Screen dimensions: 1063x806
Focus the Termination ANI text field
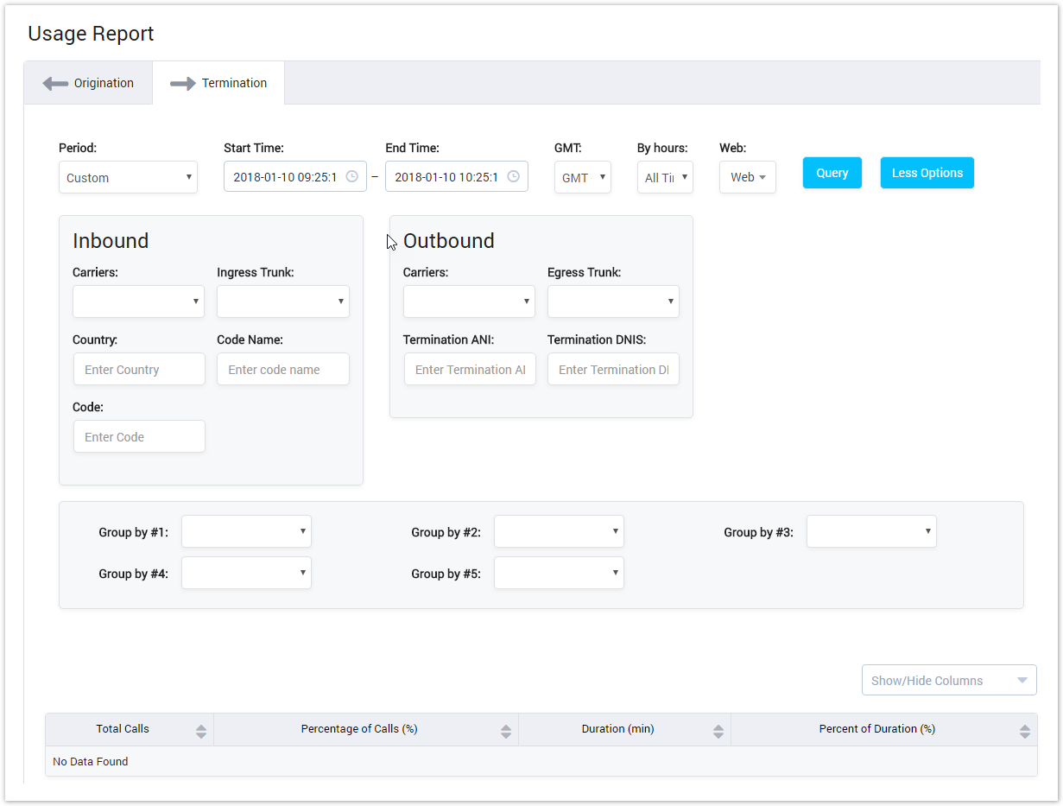(x=469, y=369)
